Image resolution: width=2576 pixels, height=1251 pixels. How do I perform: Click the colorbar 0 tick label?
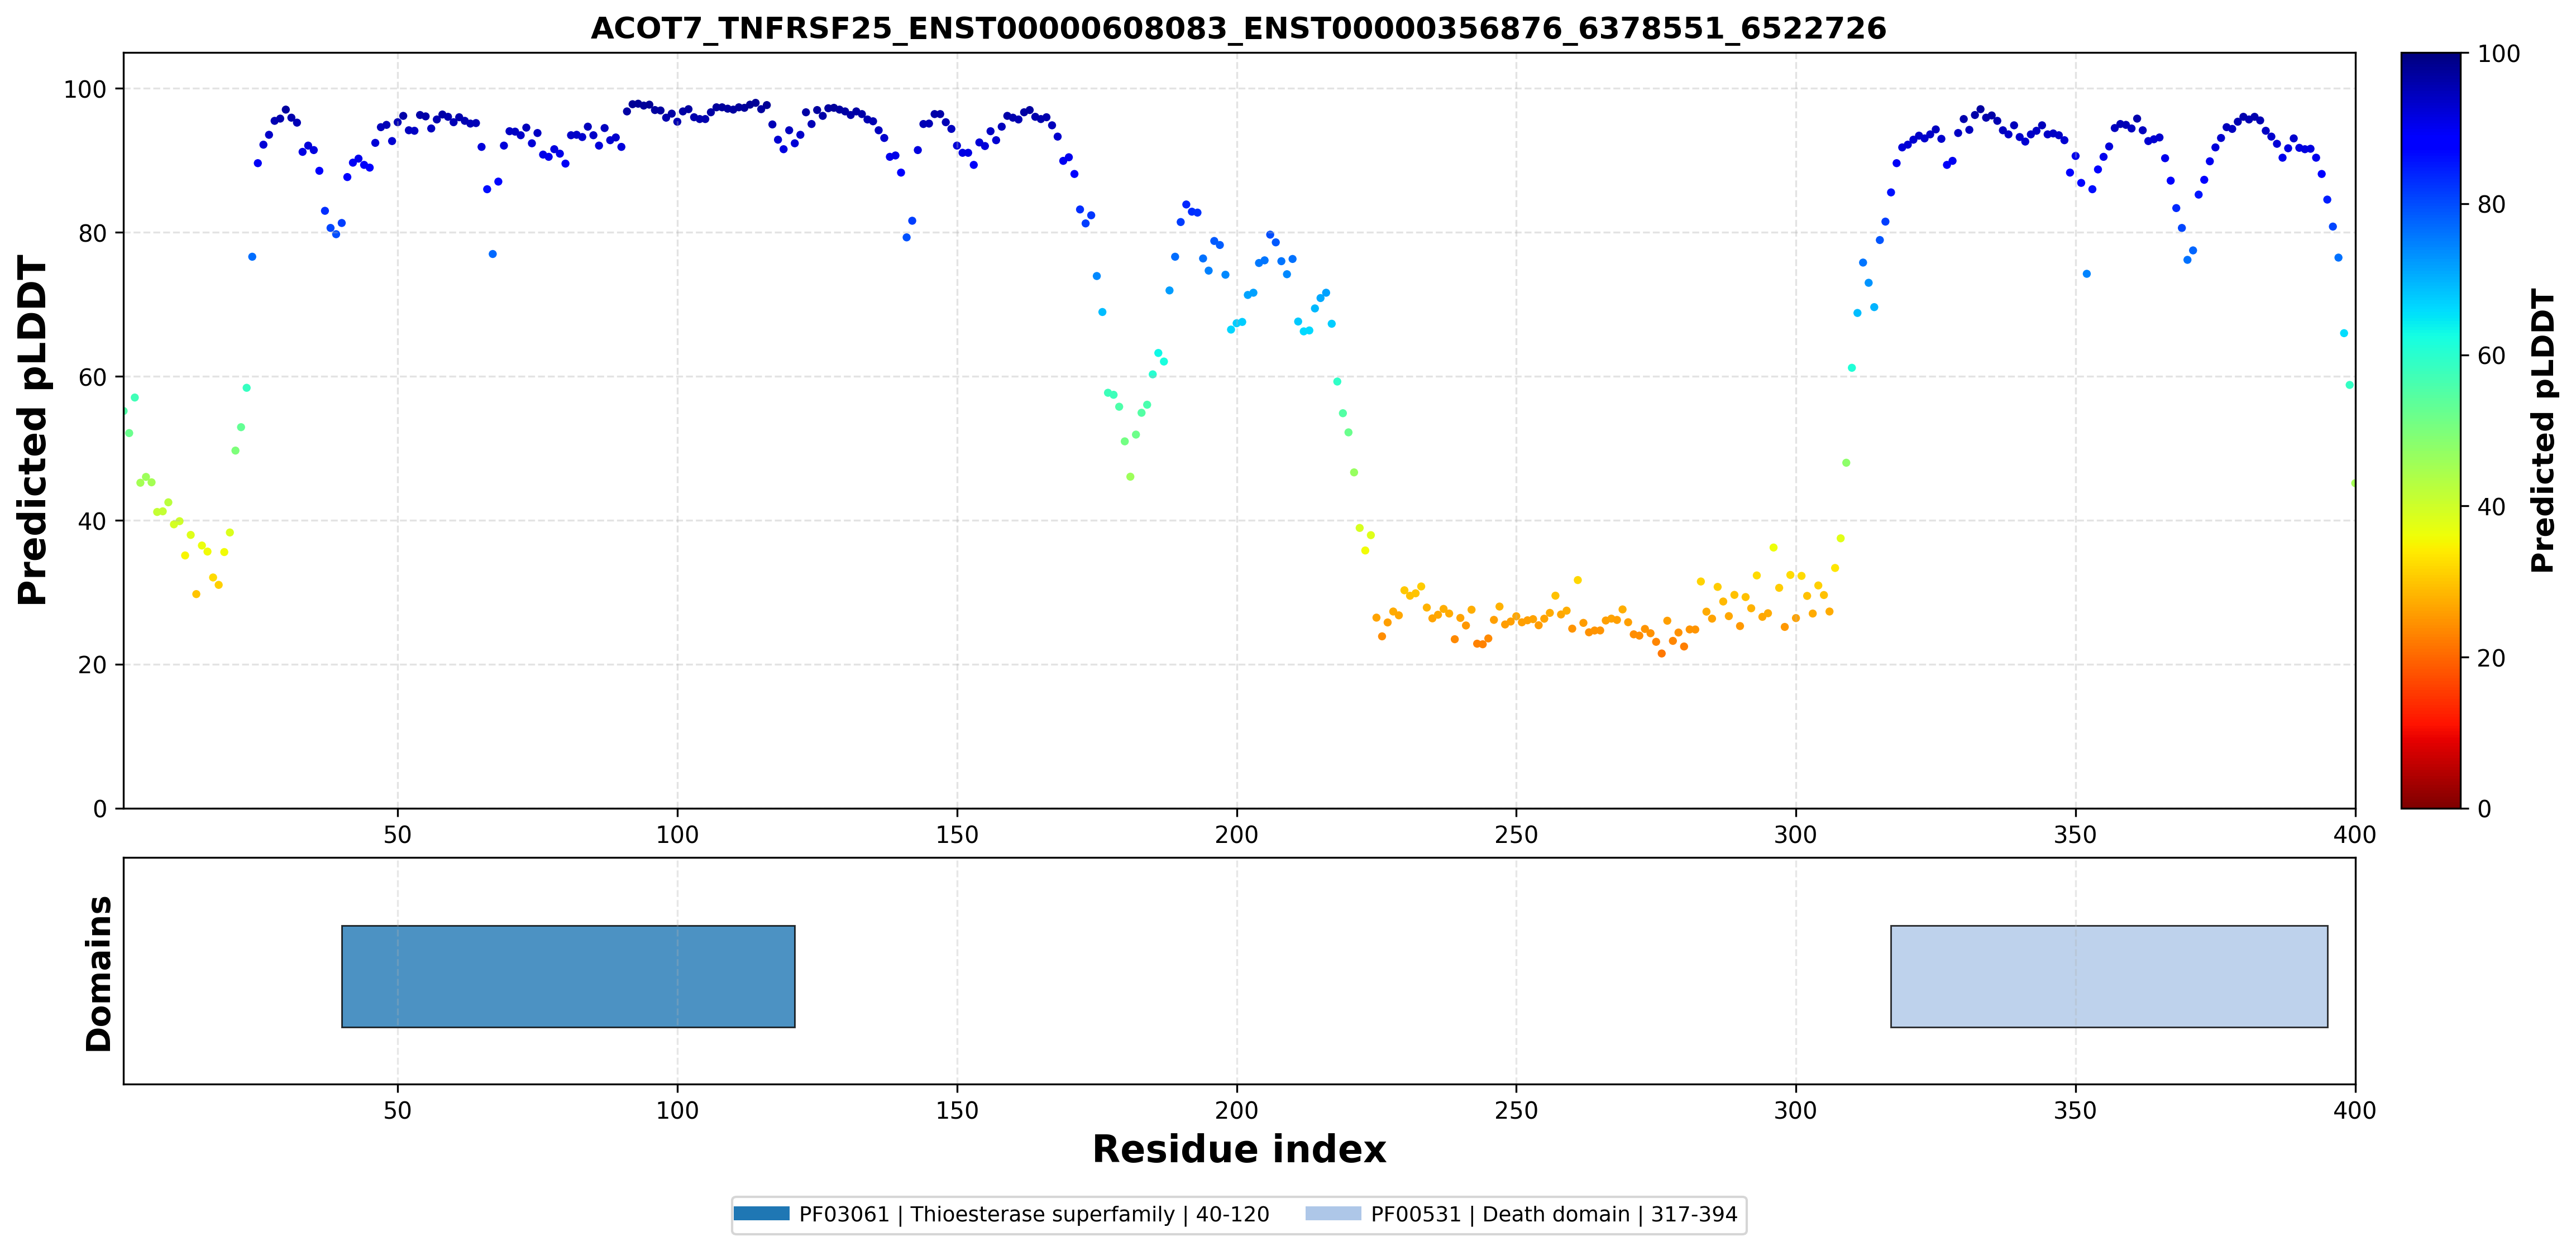pyautogui.click(x=2484, y=809)
